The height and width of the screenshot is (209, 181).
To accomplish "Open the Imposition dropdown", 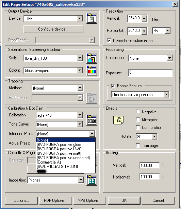I will [56, 180].
